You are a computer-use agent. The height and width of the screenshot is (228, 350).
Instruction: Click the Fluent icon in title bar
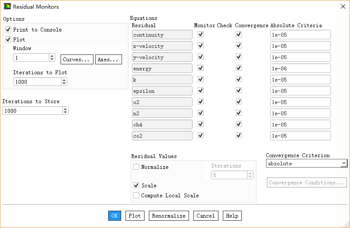point(7,6)
